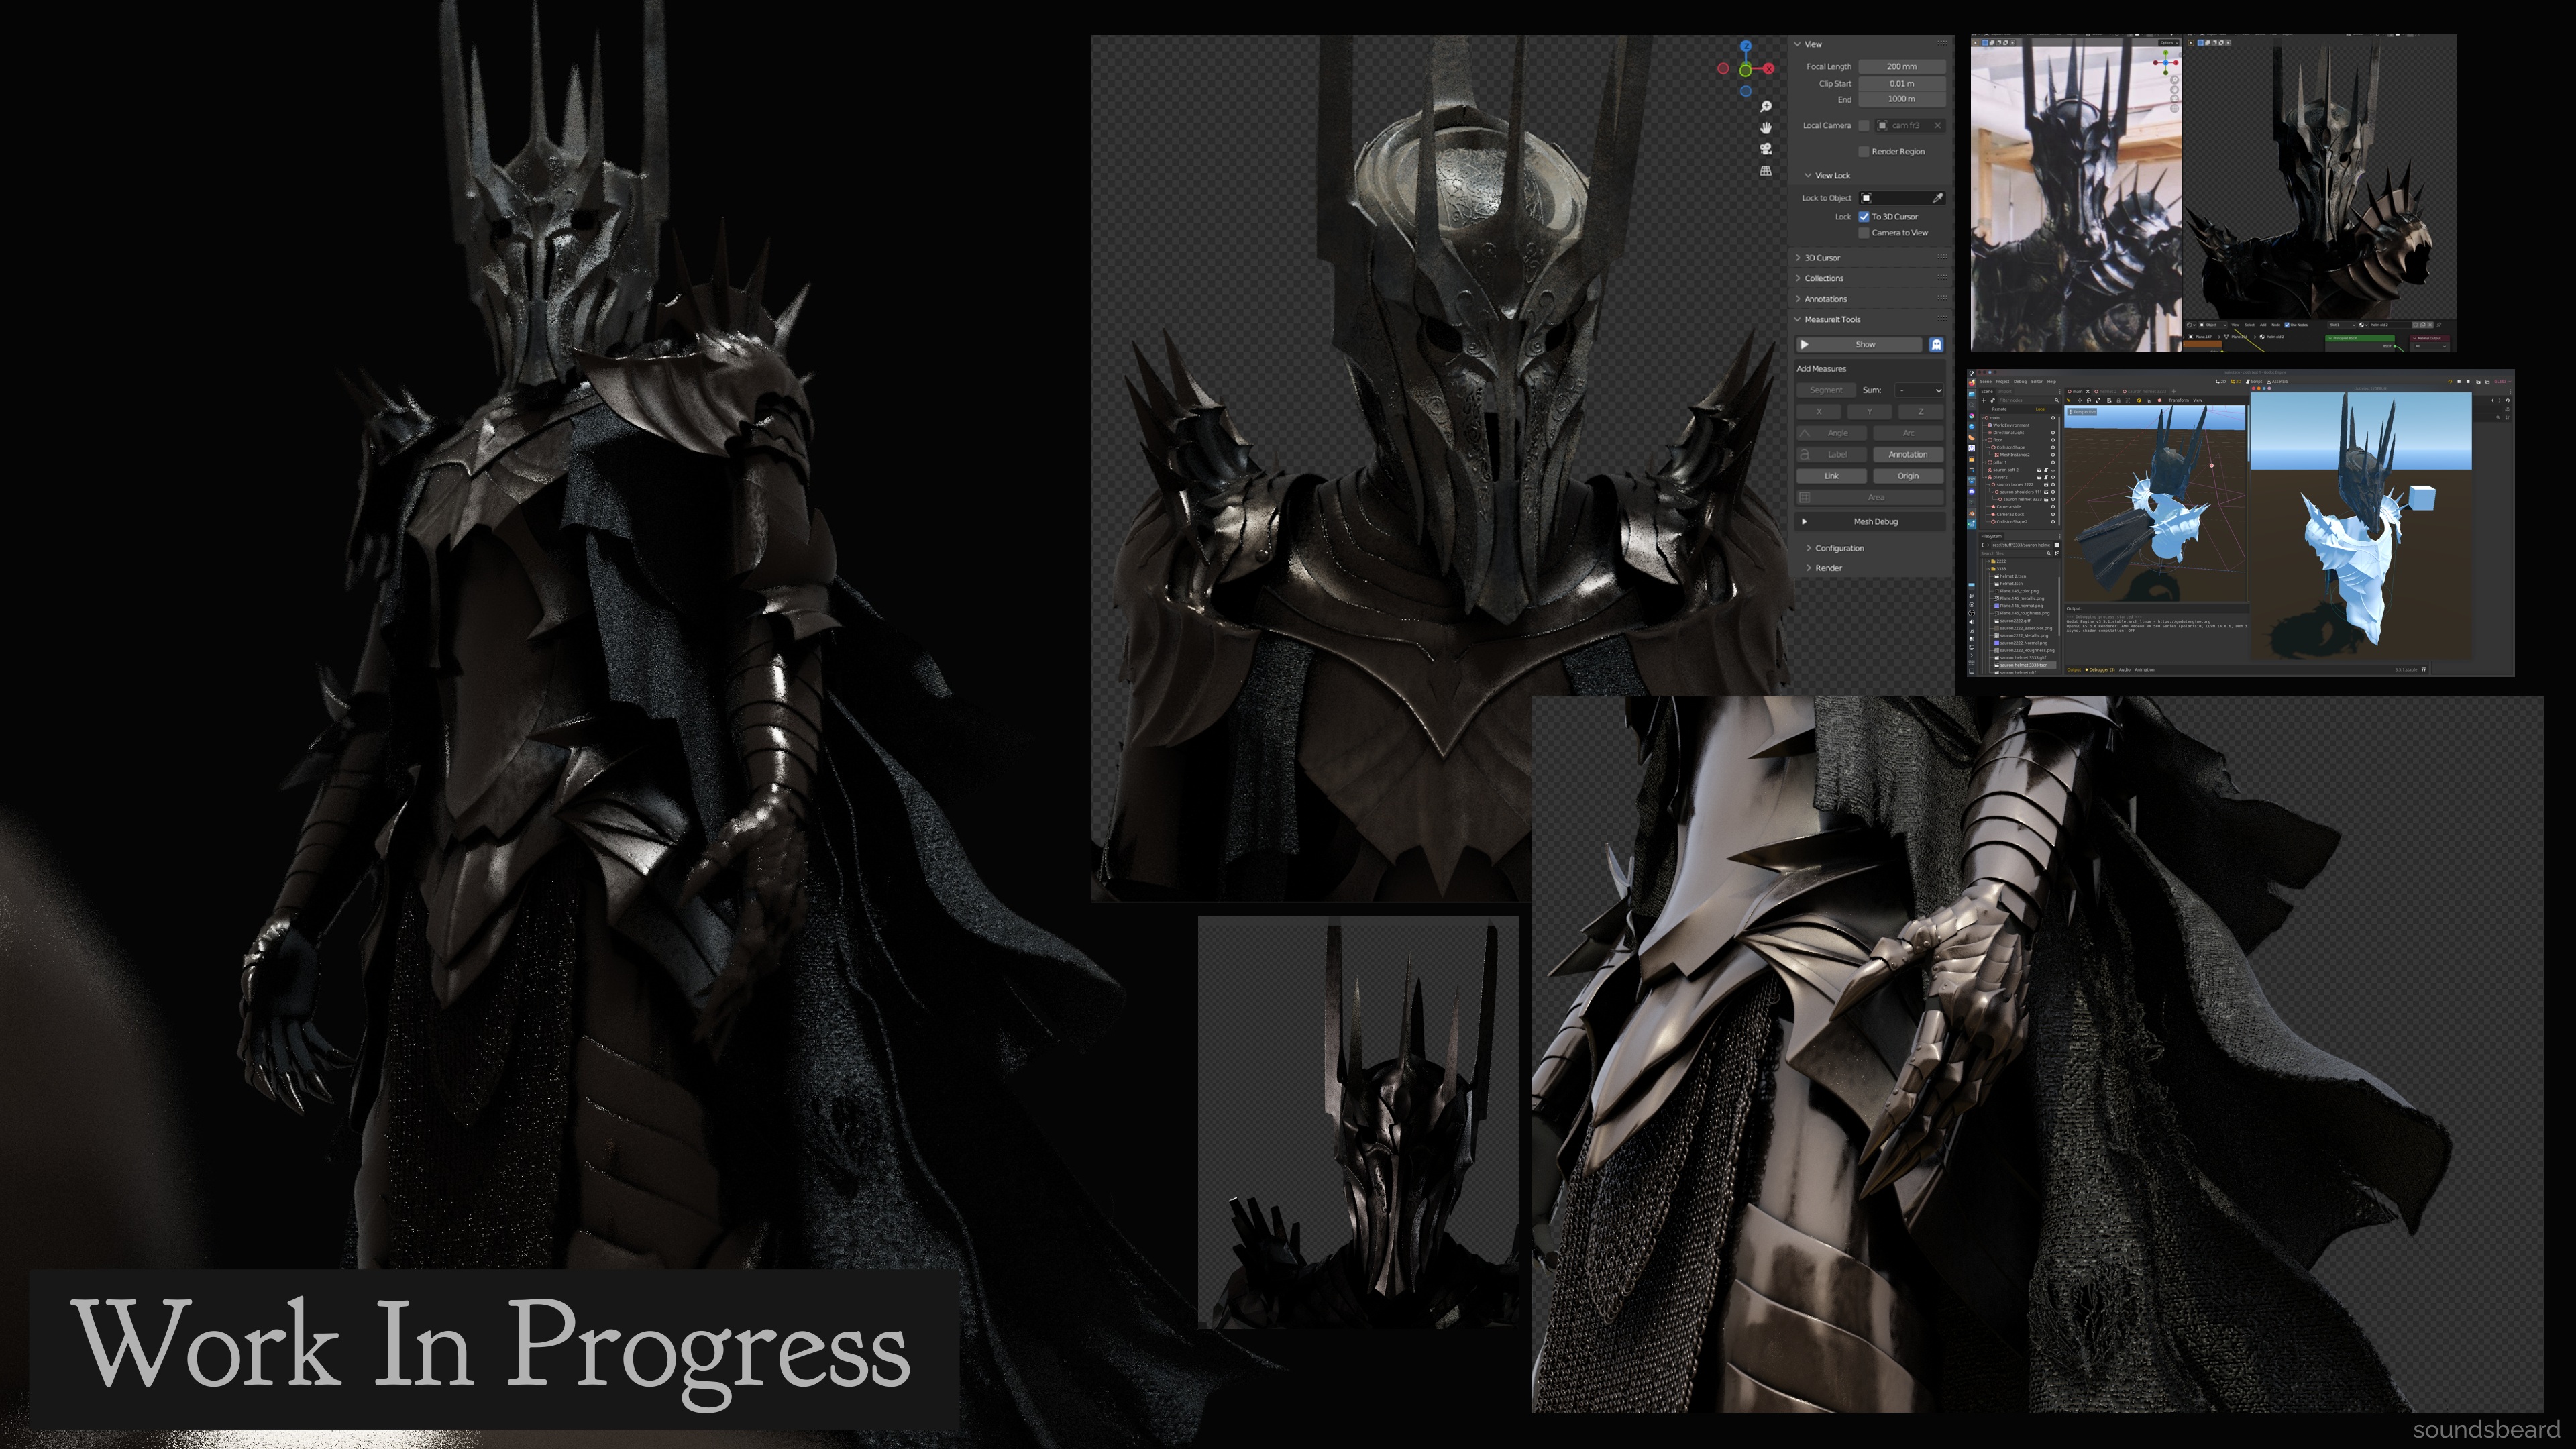Click the clip End 1000 m field
Image resolution: width=2576 pixels, height=1449 pixels.
[x=1902, y=99]
